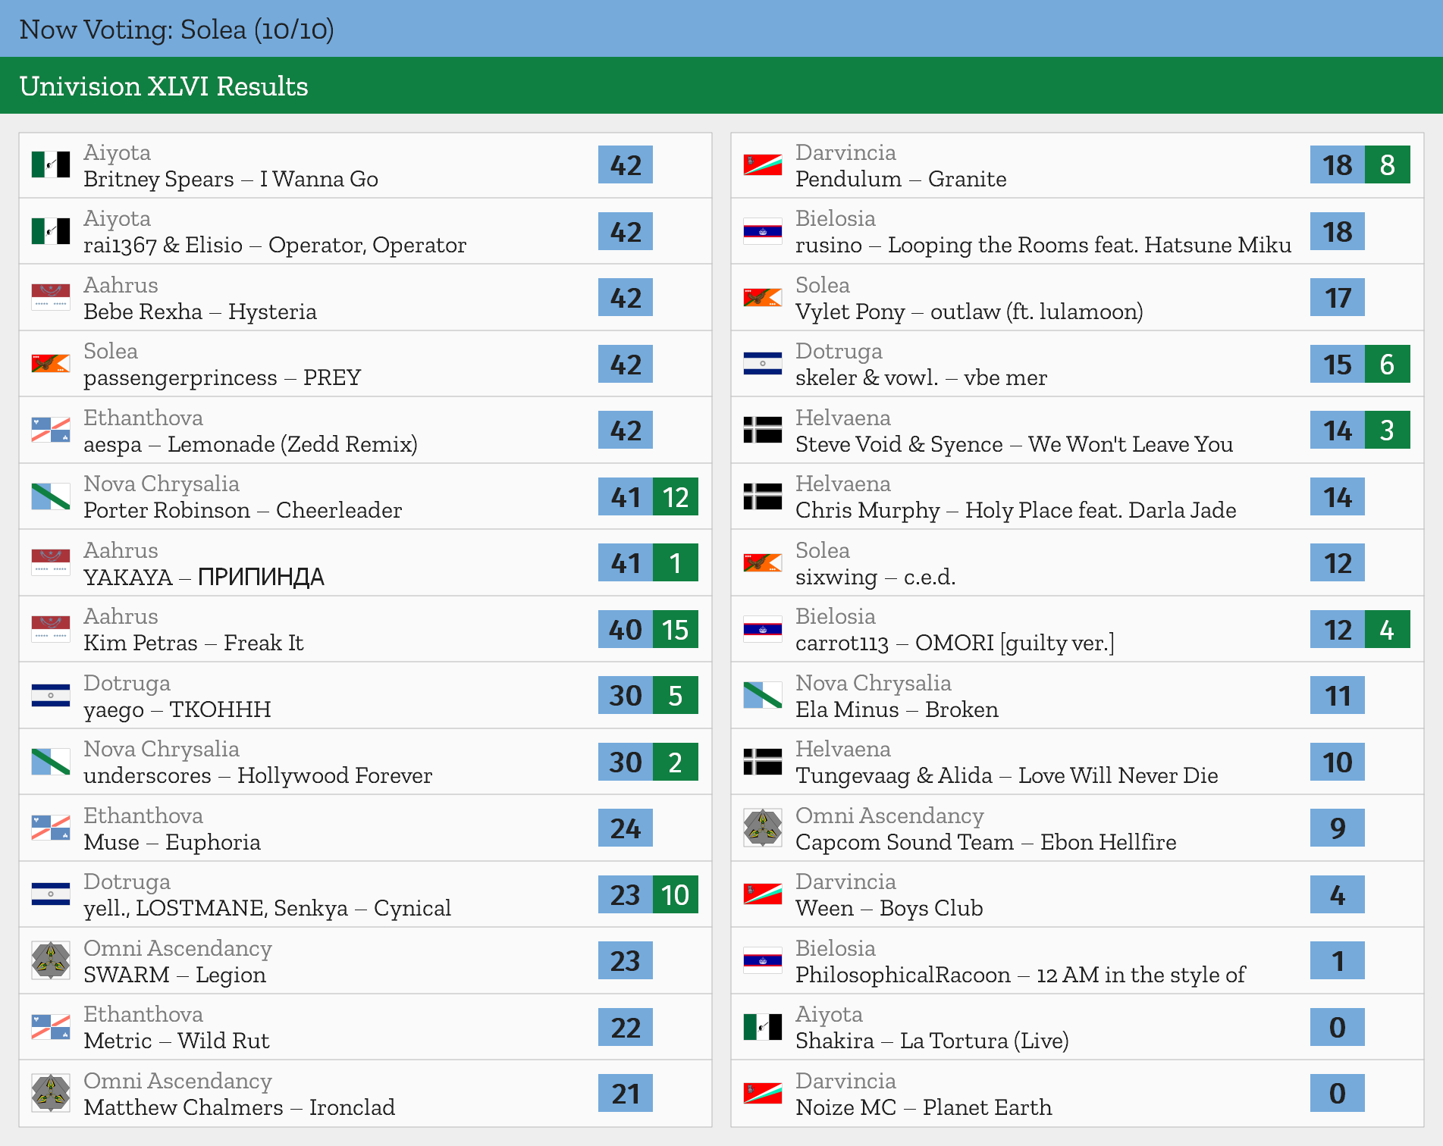Click the song title 'Ween – Boys Club'

point(889,908)
